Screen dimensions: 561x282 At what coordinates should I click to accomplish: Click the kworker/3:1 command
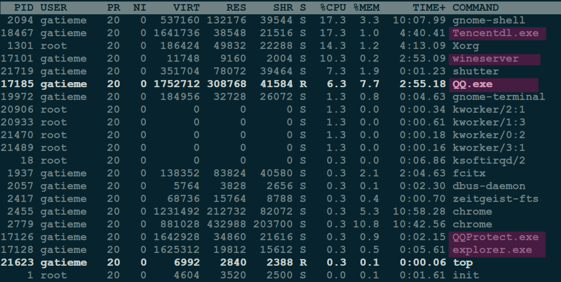pos(489,148)
